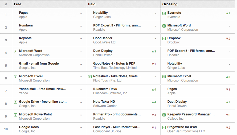
Task: Click the down 2 indicator for Keeper Password Manager
Action: click(228, 115)
